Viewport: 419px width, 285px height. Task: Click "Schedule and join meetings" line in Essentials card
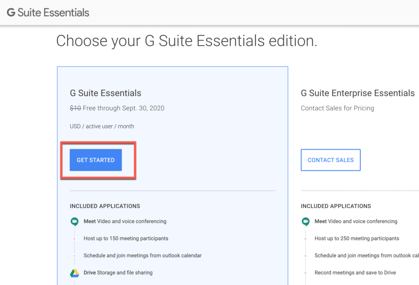tap(142, 256)
